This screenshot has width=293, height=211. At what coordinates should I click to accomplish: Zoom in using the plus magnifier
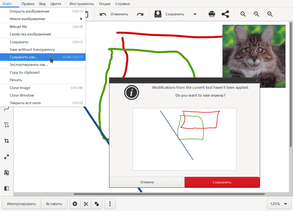pyautogui.click(x=270, y=14)
